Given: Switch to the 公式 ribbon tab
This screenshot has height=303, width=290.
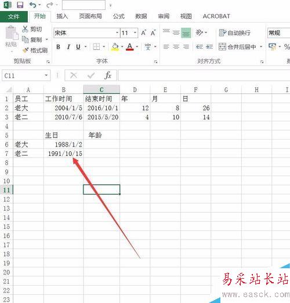Looking at the screenshot, I should [x=119, y=16].
